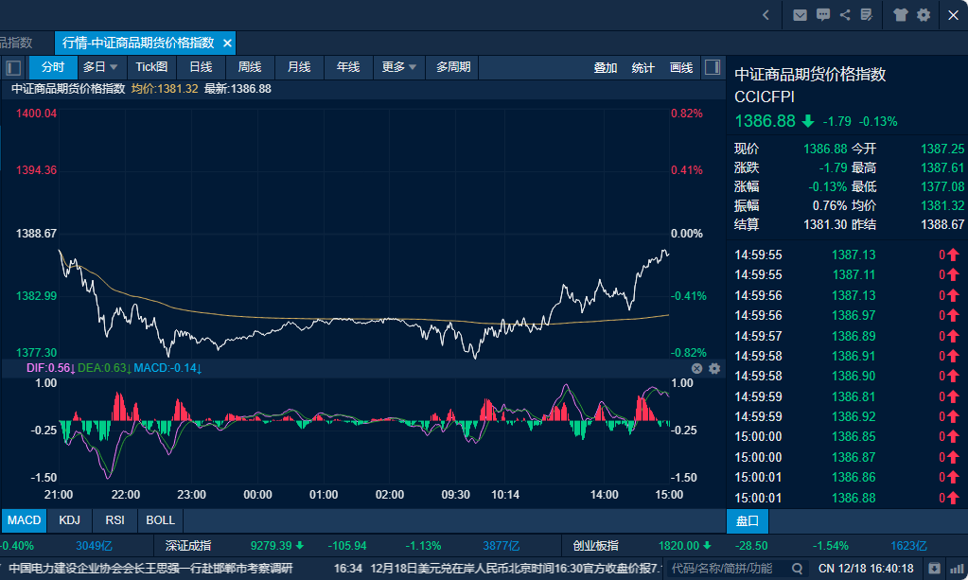Viewport: 968px width, 580px height.
Task: Open the MACD indicator settings gear
Action: [714, 368]
